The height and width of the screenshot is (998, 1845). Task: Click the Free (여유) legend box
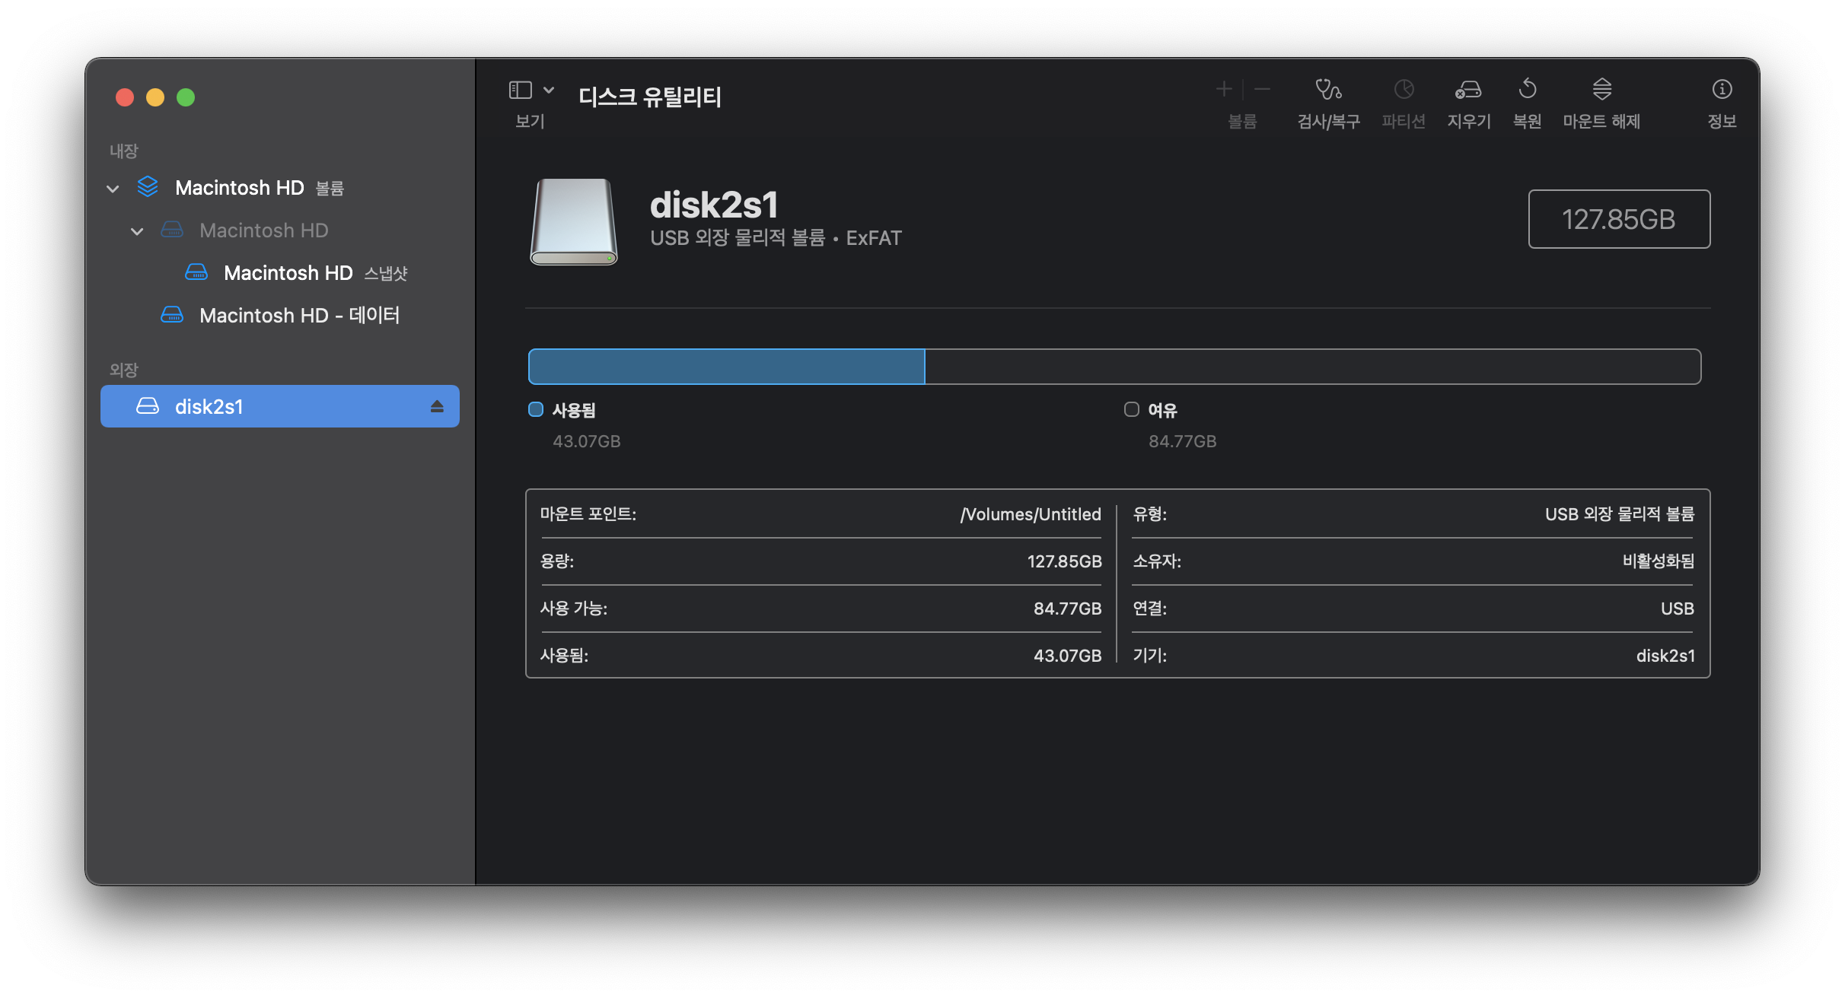point(1132,410)
